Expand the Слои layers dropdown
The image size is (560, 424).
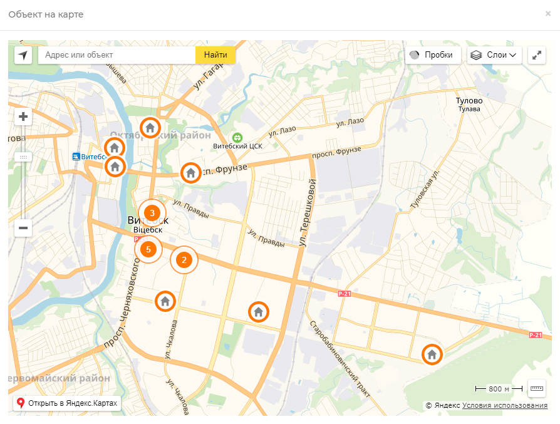click(495, 55)
